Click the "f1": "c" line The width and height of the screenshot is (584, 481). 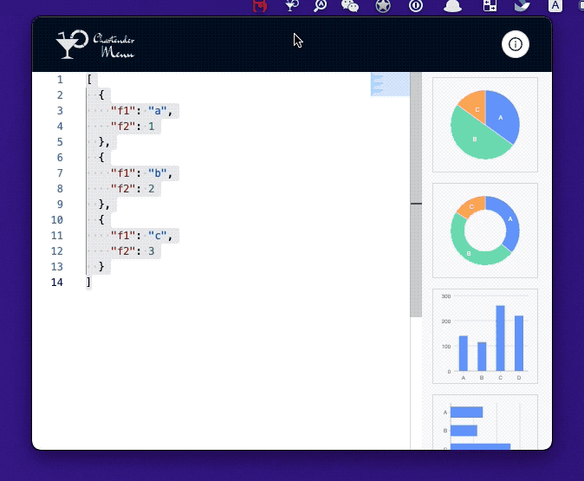tap(141, 236)
